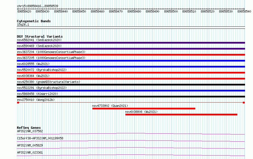This screenshot has height=159, width=253.
Task: Click ruler position 89858520
Action: click(x=208, y=11)
